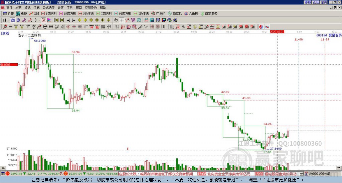Open the 江恩轮 Gann wheel

click(x=159, y=13)
